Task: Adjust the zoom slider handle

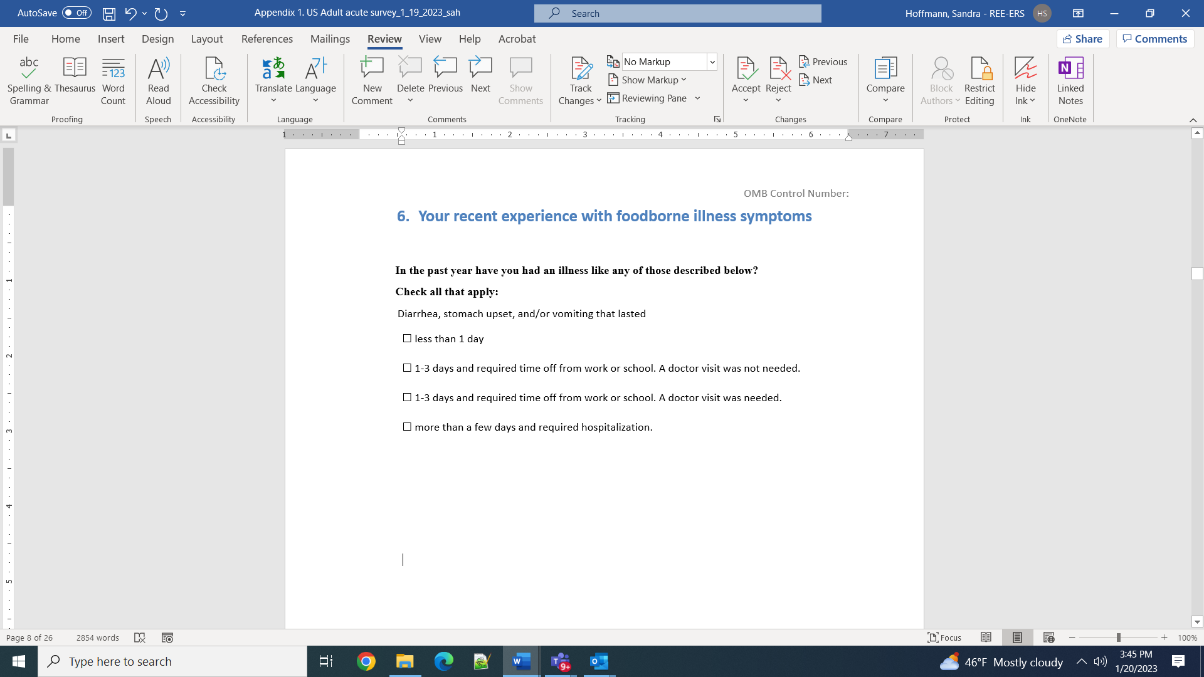Action: click(x=1118, y=638)
